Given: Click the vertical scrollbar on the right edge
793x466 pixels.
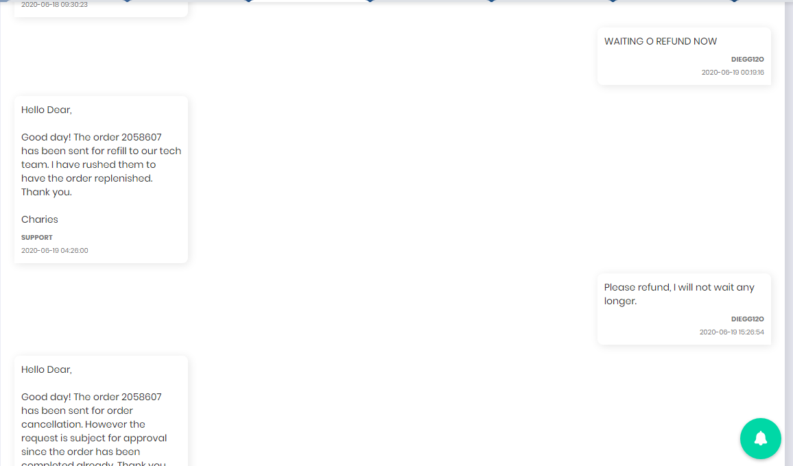Looking at the screenshot, I should pyautogui.click(x=788, y=233).
